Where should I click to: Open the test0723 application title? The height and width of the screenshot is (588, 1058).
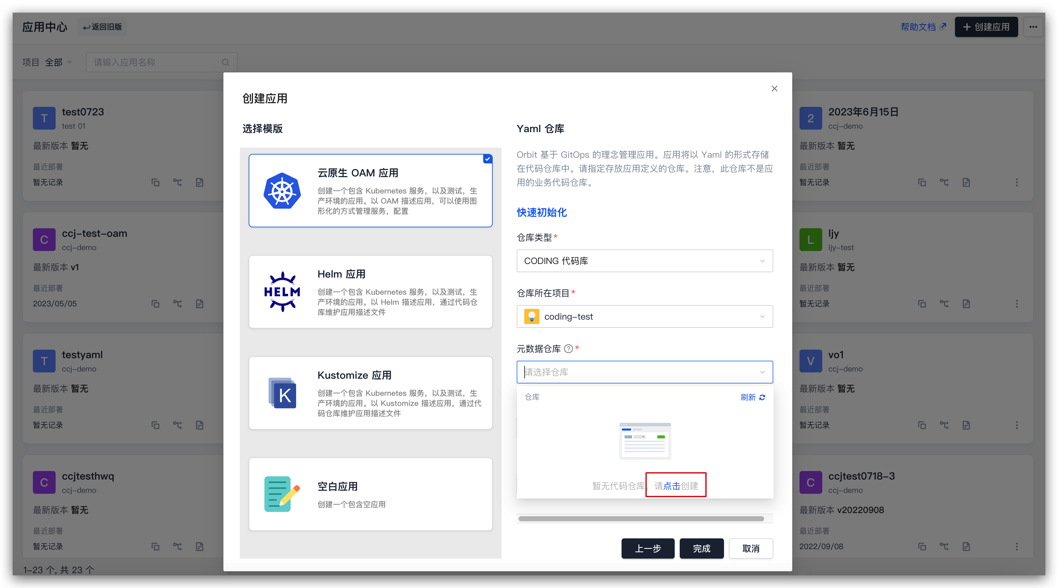pyautogui.click(x=83, y=112)
